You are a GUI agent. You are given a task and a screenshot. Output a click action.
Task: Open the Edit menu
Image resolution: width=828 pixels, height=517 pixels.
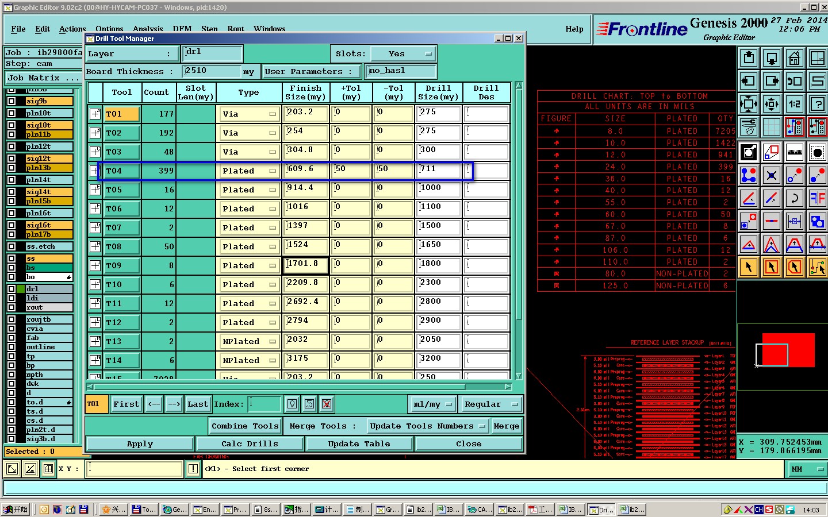(x=43, y=29)
